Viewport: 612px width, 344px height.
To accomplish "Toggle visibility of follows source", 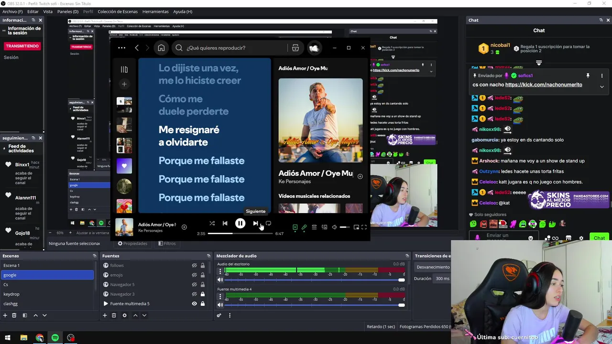I will pos(194,266).
